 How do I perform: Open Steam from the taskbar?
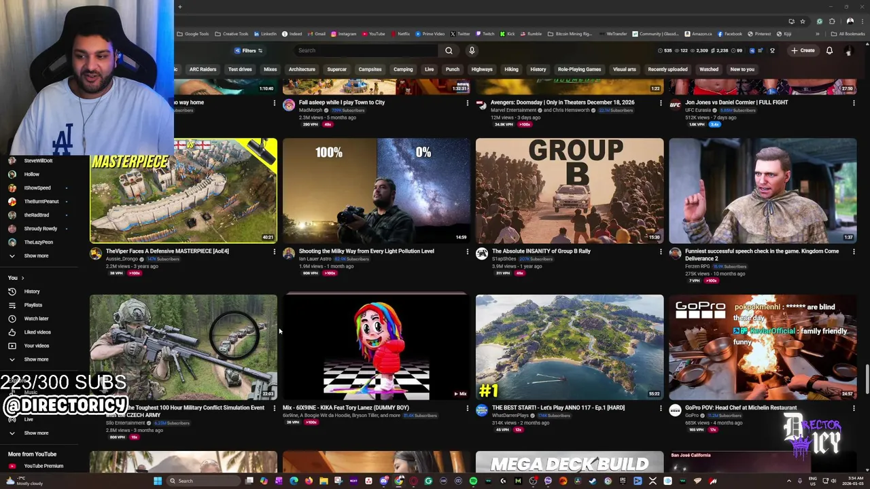[x=593, y=481]
